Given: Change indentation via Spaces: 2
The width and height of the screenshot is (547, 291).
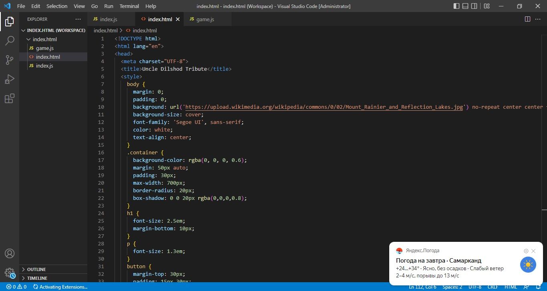Looking at the screenshot, I should (x=452, y=287).
